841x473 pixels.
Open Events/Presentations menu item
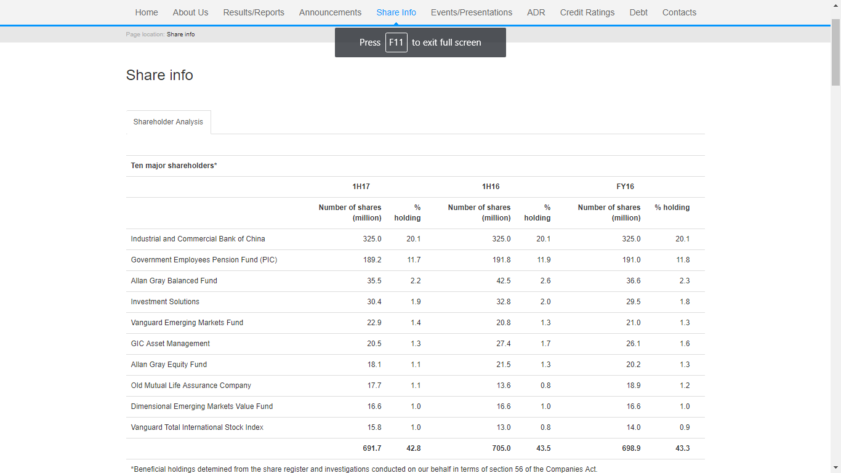click(x=472, y=12)
